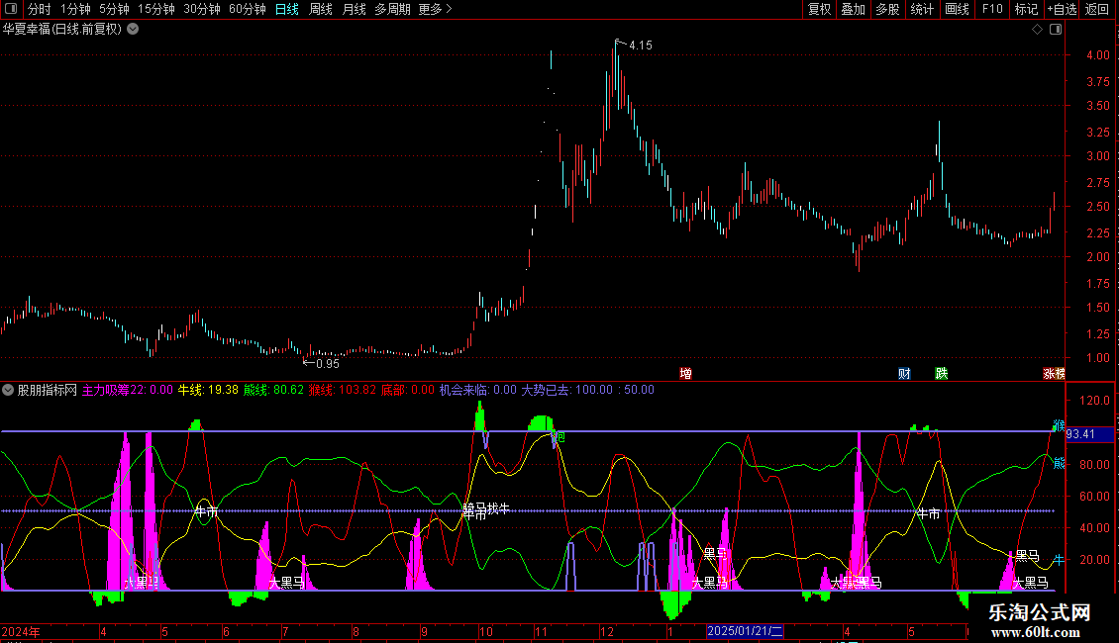Click the month 10 marker on the timeline
The height and width of the screenshot is (643, 1119).
pyautogui.click(x=486, y=631)
